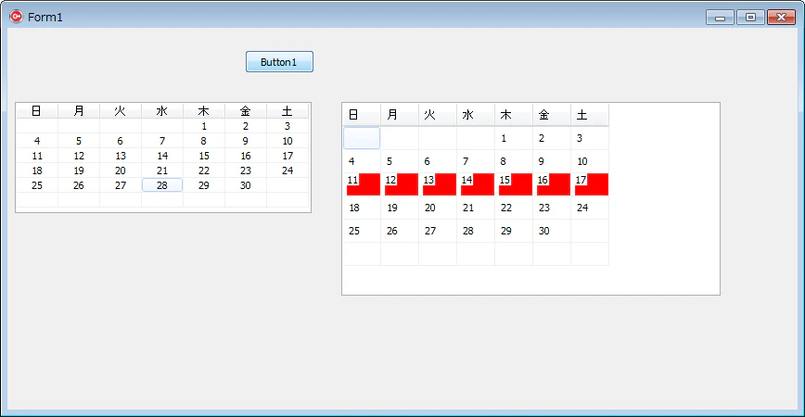This screenshot has height=417, width=805.
Task: Select day 20 in the smaller calendar
Action: click(121, 171)
